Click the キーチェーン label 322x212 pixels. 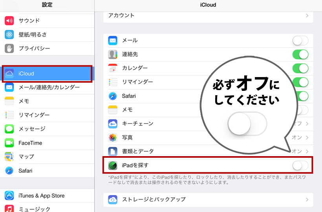click(137, 124)
